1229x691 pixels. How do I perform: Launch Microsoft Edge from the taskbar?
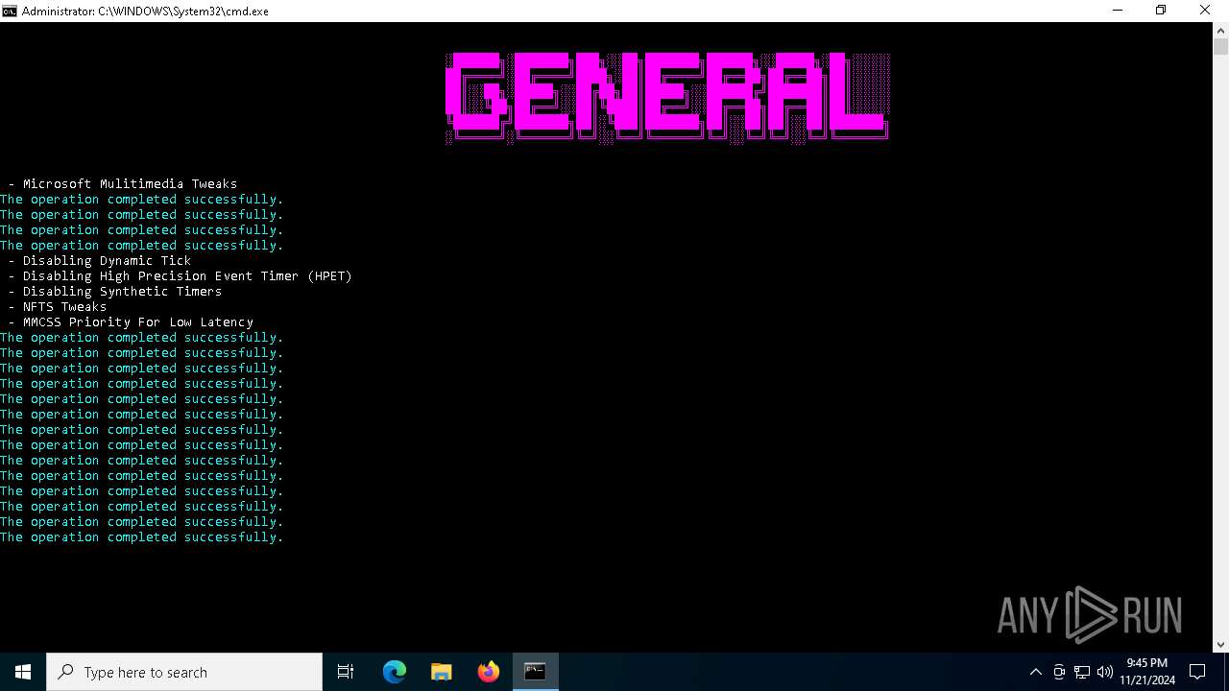pyautogui.click(x=395, y=672)
